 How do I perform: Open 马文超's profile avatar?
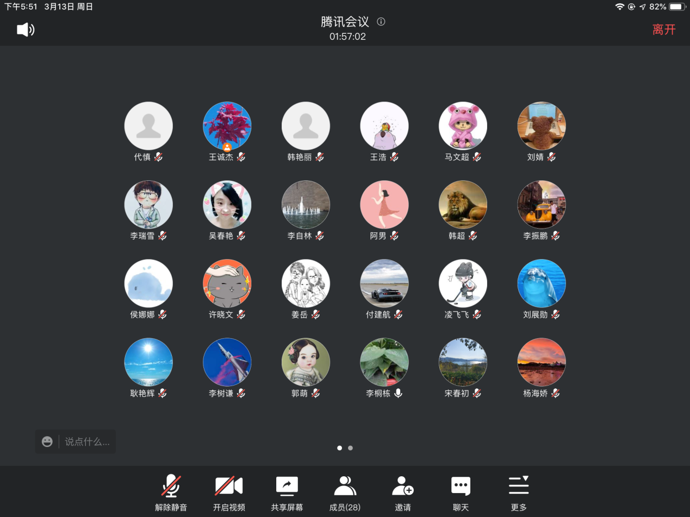click(x=463, y=125)
